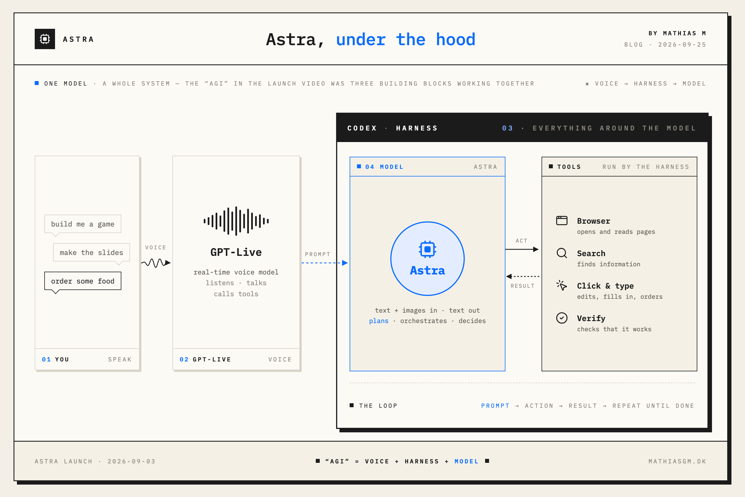Click 'checks that it works' text
The width and height of the screenshot is (745, 497).
(x=614, y=329)
